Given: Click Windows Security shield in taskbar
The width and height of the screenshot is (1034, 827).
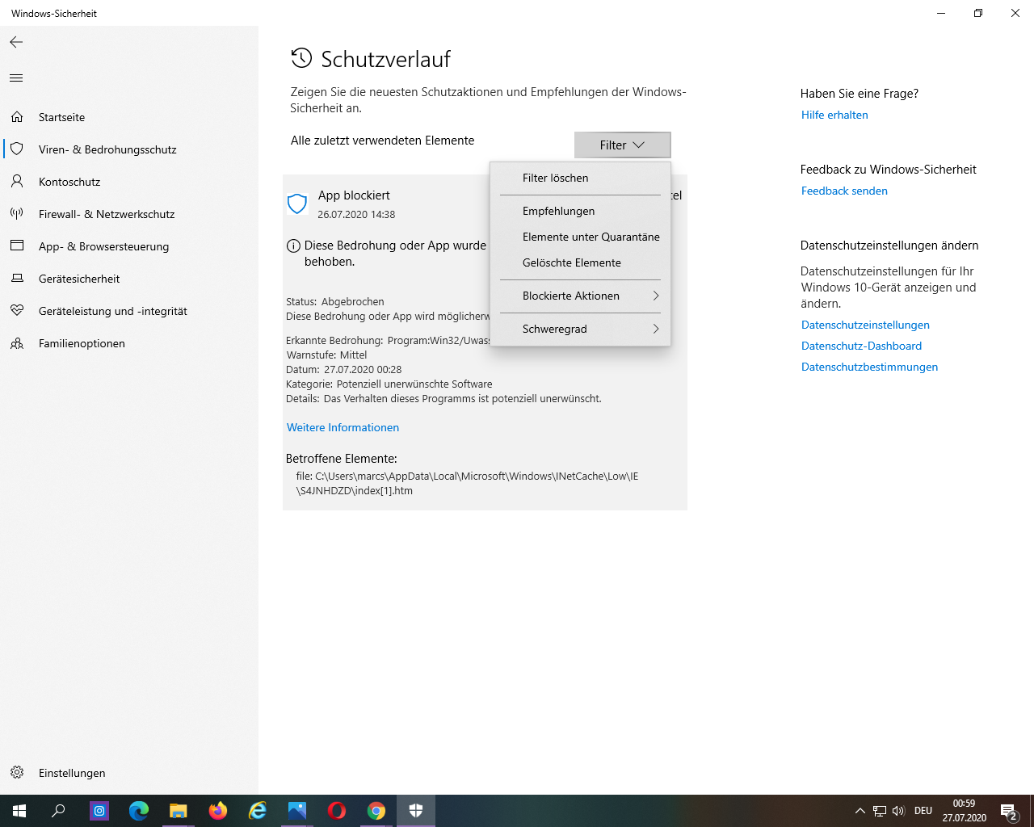Looking at the screenshot, I should tap(416, 811).
